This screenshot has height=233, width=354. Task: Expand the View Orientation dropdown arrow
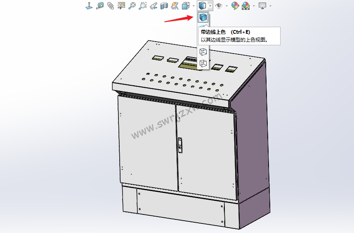coord(194,6)
